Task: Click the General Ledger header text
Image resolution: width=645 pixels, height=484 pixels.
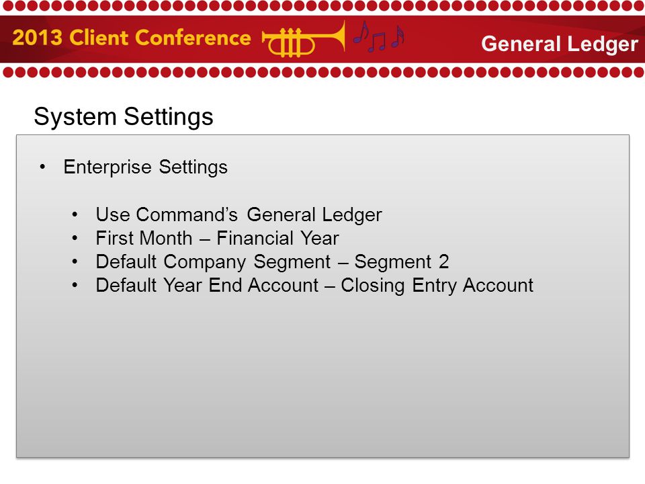Action: tap(560, 44)
